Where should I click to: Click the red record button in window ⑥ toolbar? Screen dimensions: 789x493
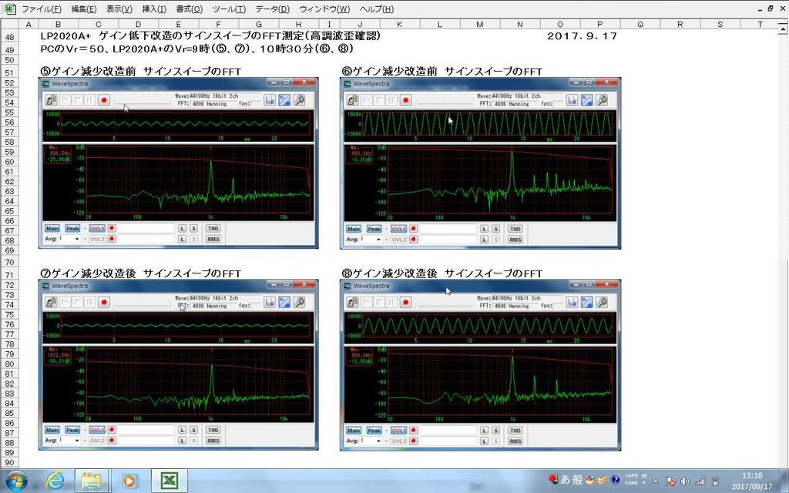(x=406, y=100)
